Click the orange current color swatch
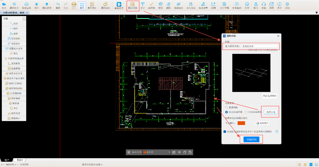The height and width of the screenshot is (167, 319). 241,123
